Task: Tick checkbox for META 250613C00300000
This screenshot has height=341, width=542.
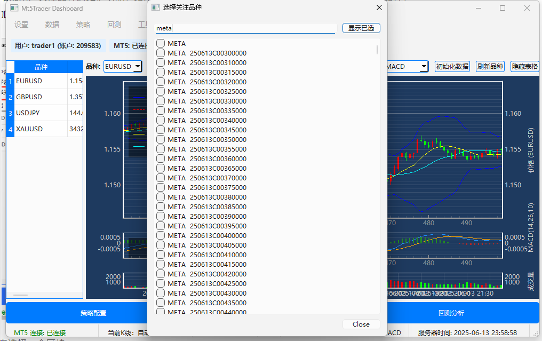Action: pos(161,53)
